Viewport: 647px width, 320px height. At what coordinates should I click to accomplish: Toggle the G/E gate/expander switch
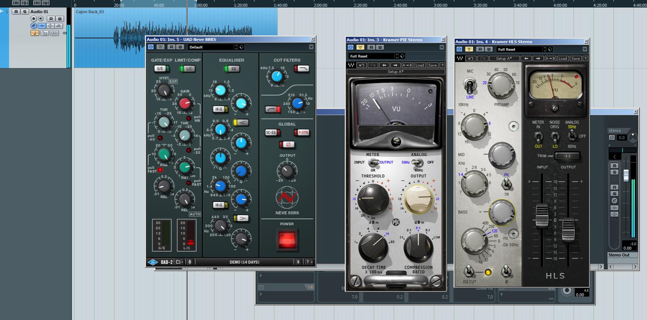coord(162,68)
